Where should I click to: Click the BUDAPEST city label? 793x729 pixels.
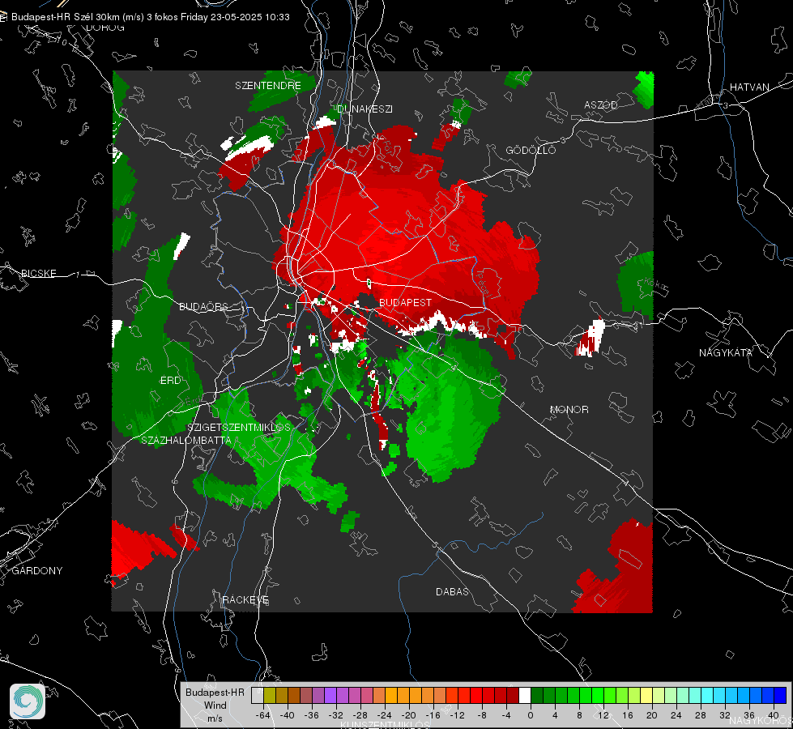tap(405, 302)
